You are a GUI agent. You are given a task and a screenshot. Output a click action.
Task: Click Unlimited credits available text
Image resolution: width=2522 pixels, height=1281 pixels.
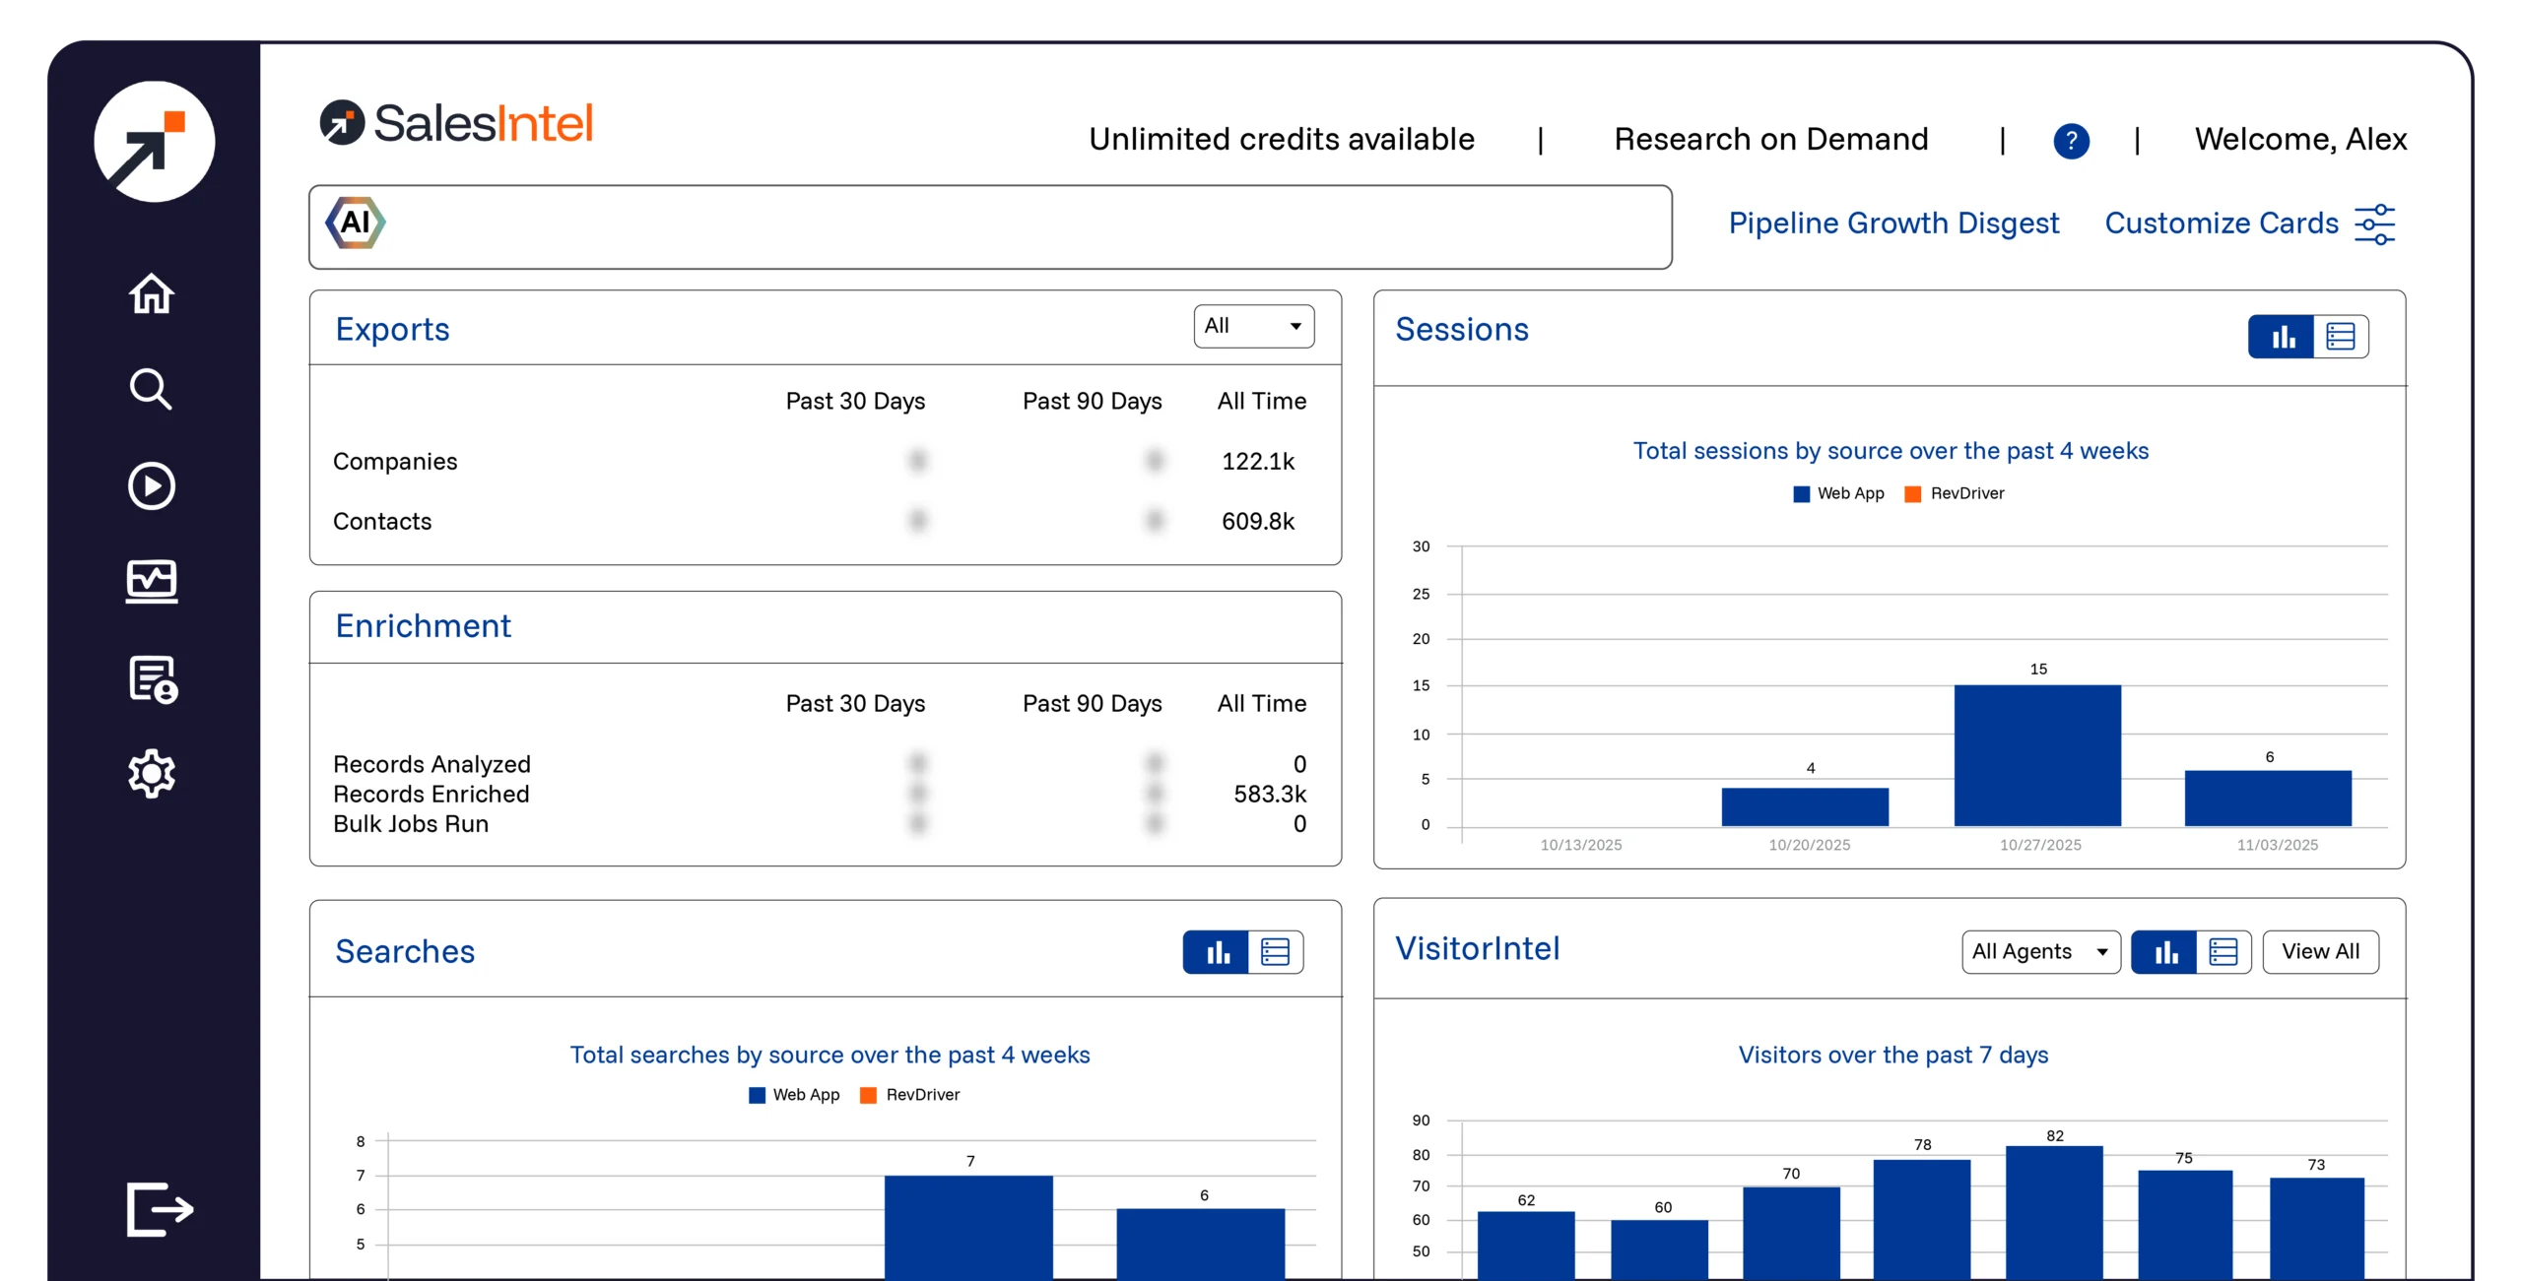[1282, 140]
